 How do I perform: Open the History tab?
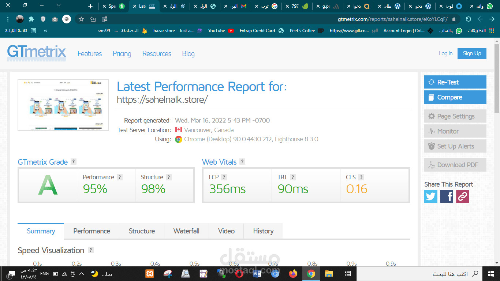pyautogui.click(x=263, y=231)
